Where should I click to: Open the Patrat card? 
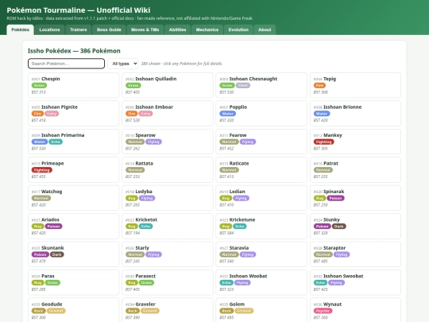[x=355, y=170]
